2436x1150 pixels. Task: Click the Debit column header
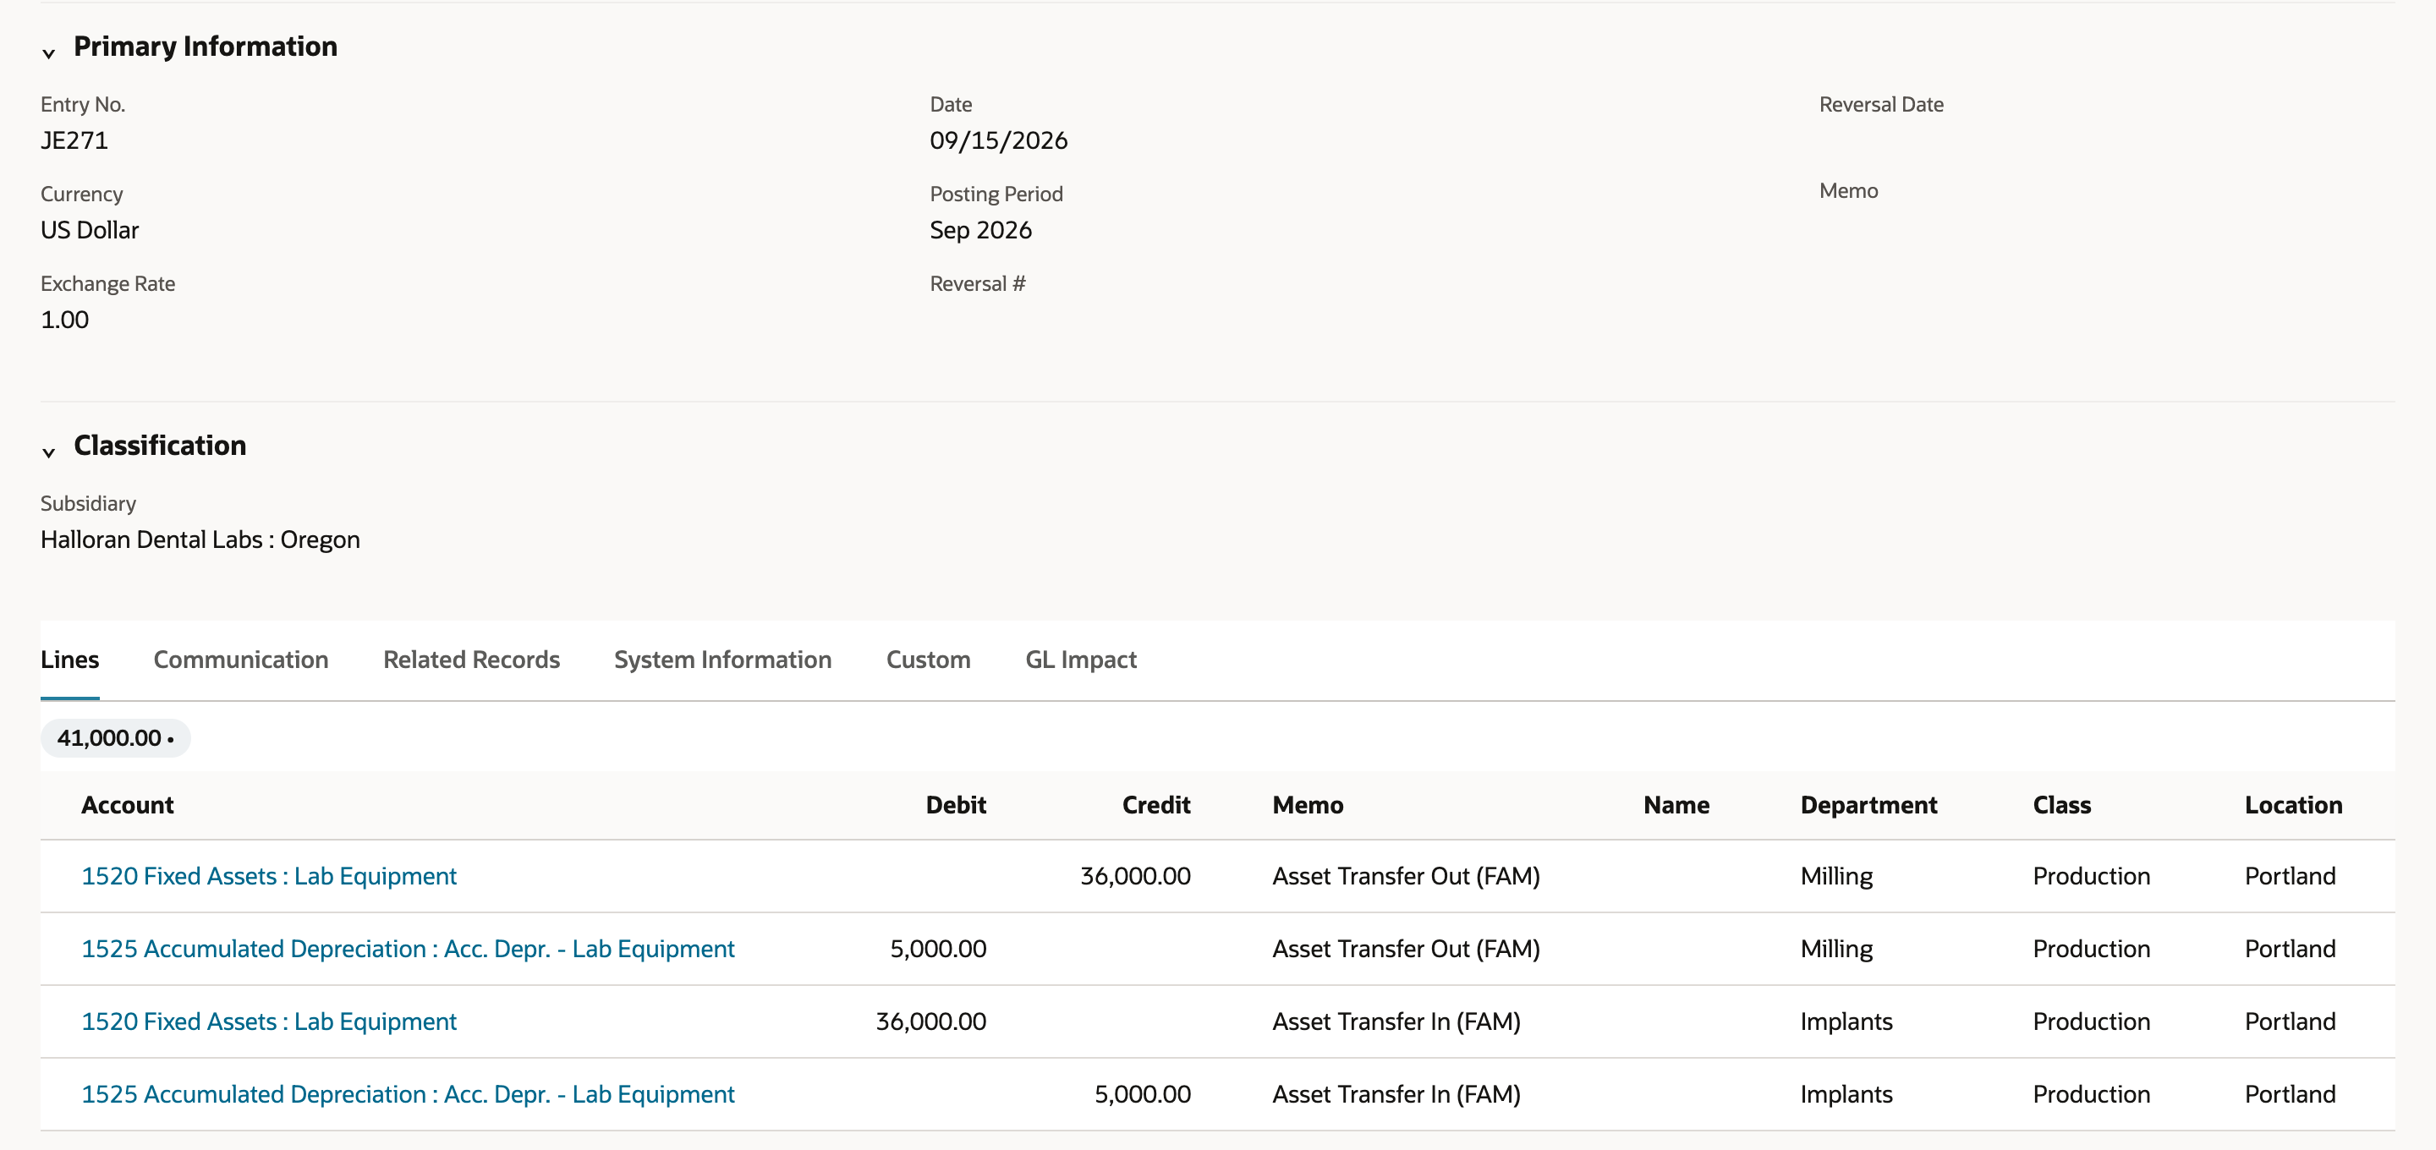tap(955, 805)
